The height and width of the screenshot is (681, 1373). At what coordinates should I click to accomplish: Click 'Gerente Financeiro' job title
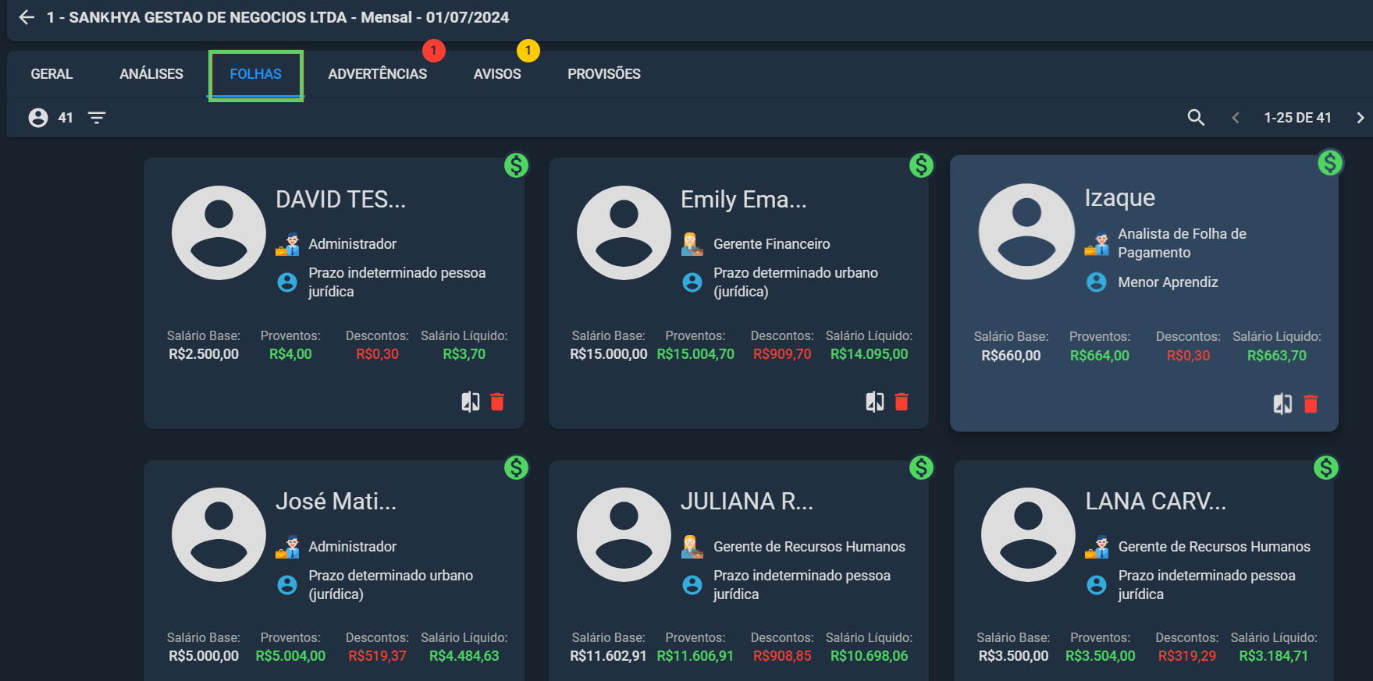point(771,244)
